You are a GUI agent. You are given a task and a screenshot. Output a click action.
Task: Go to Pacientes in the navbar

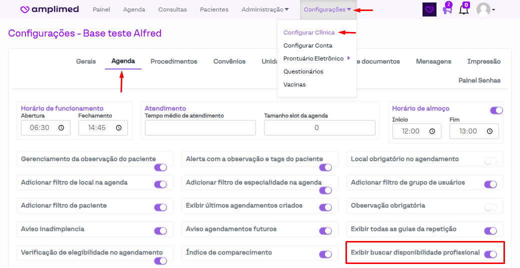coord(214,9)
